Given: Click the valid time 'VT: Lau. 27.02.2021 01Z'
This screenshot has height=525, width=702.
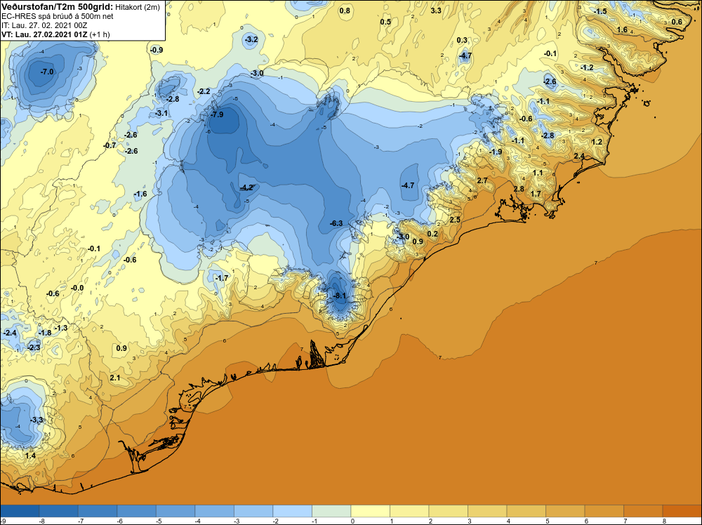Looking at the screenshot, I should click(44, 34).
